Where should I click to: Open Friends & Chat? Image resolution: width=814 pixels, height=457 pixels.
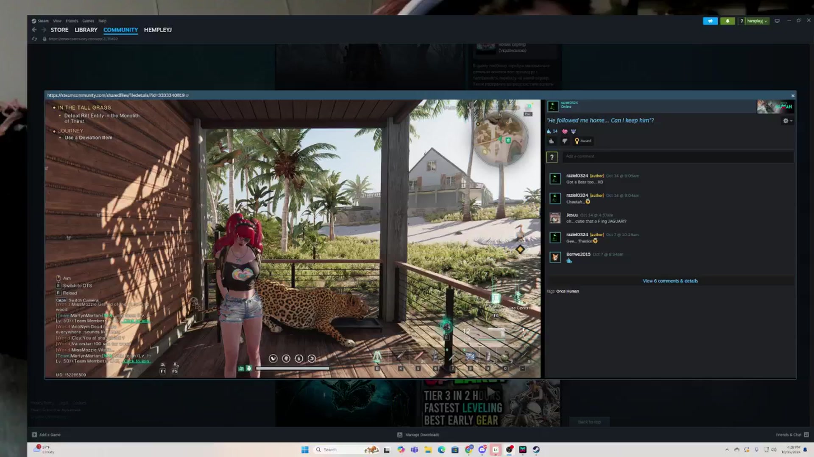792,435
